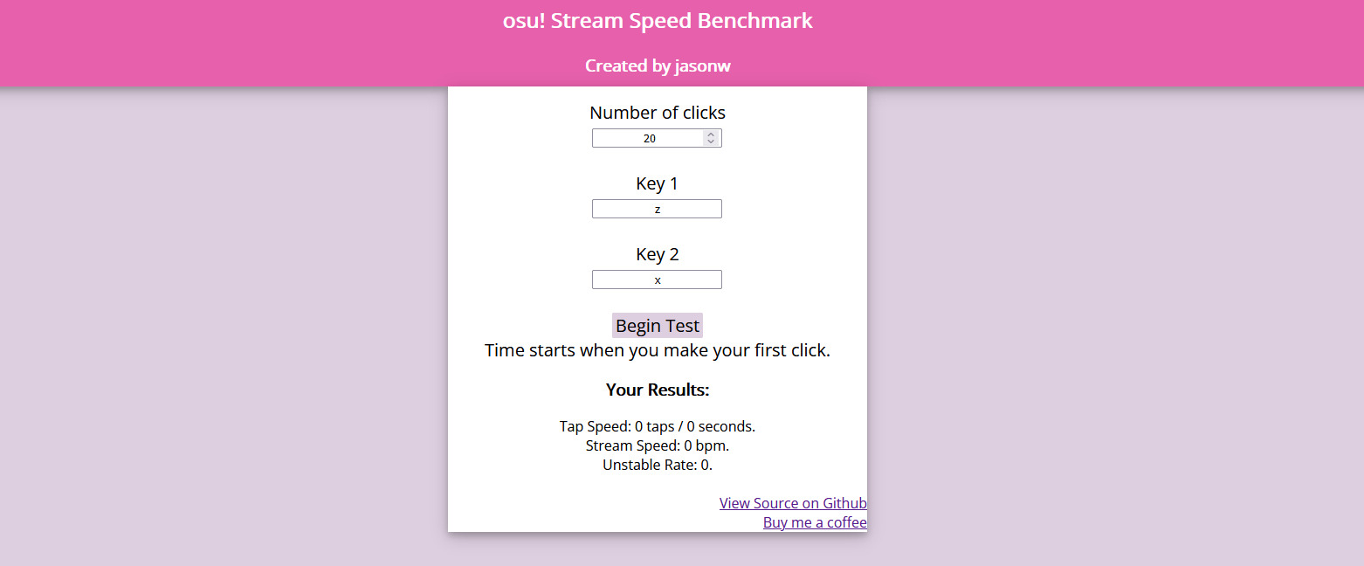Select the Key 2 input box
Screen dimensions: 1364x566
tap(657, 280)
